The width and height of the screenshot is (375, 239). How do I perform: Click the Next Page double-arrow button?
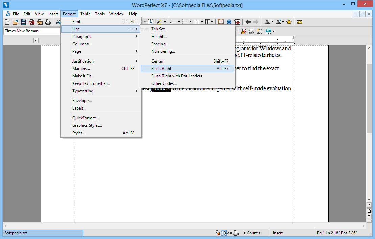click(x=369, y=216)
